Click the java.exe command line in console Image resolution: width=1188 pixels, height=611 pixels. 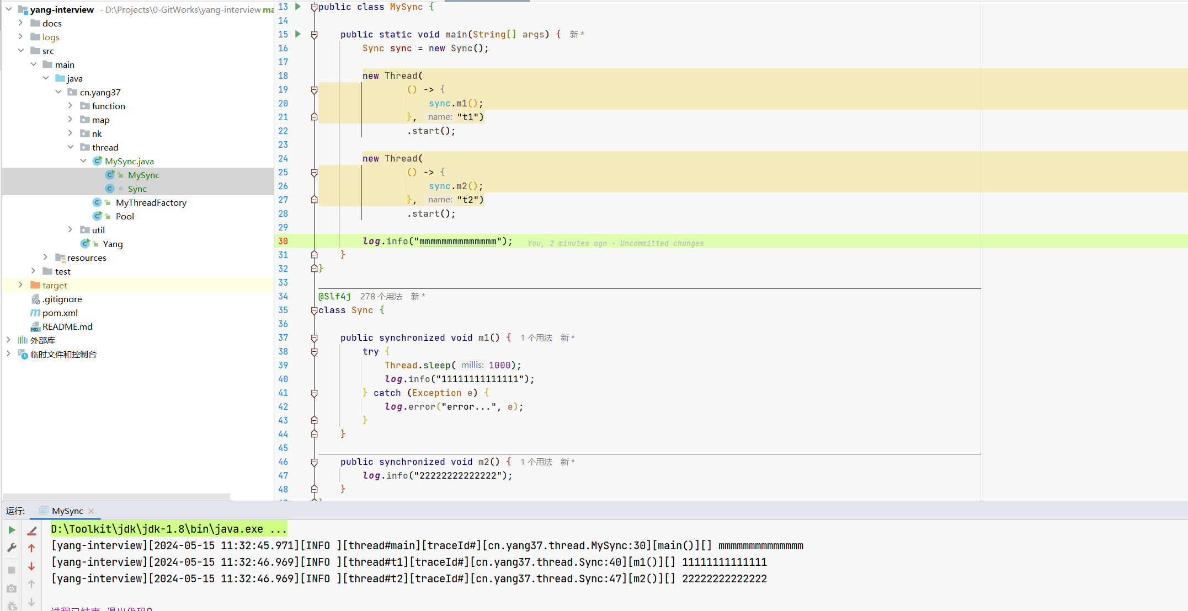pos(169,529)
